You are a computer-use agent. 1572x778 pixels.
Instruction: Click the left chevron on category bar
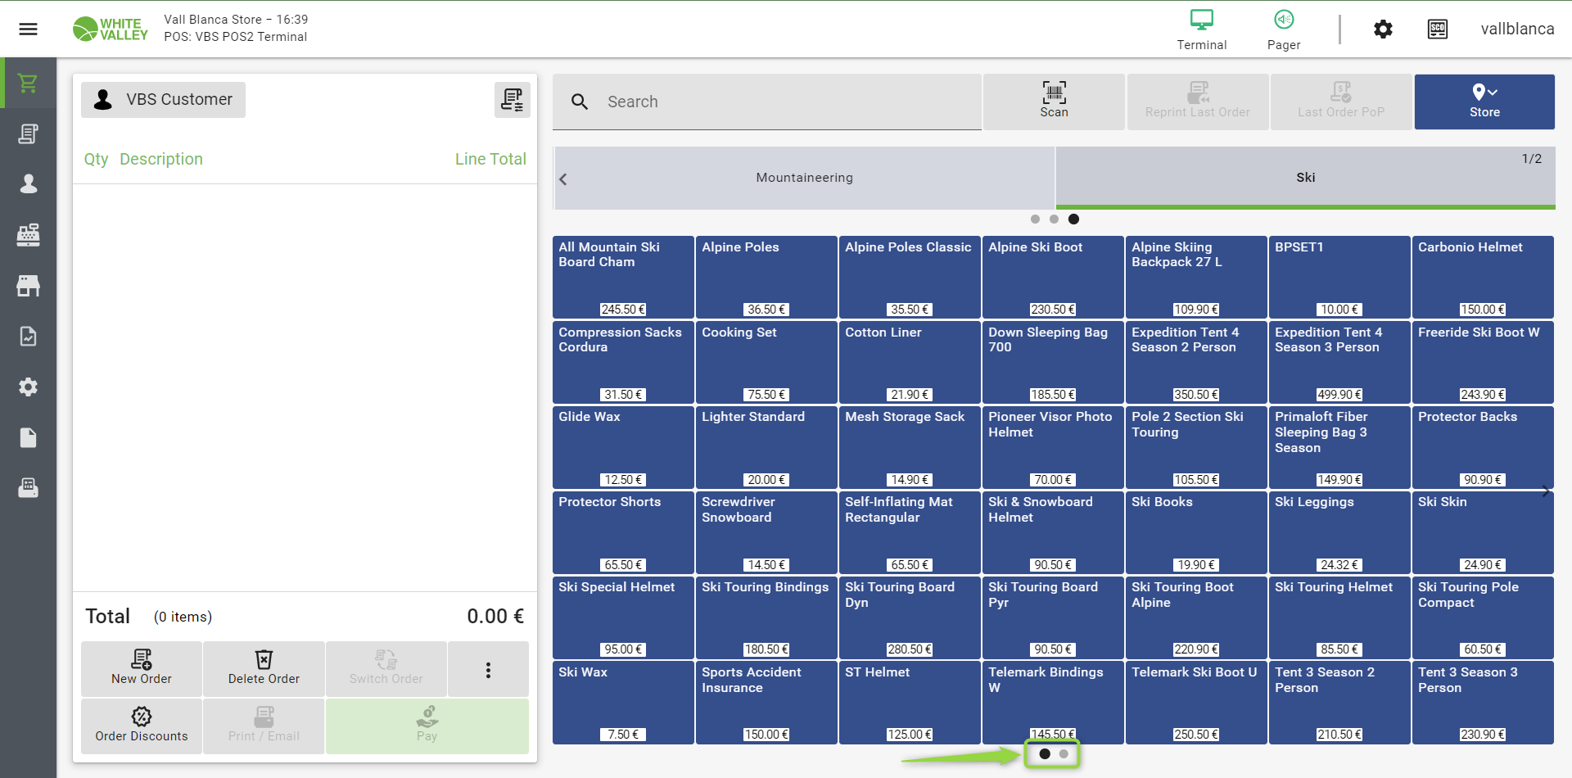(x=563, y=179)
